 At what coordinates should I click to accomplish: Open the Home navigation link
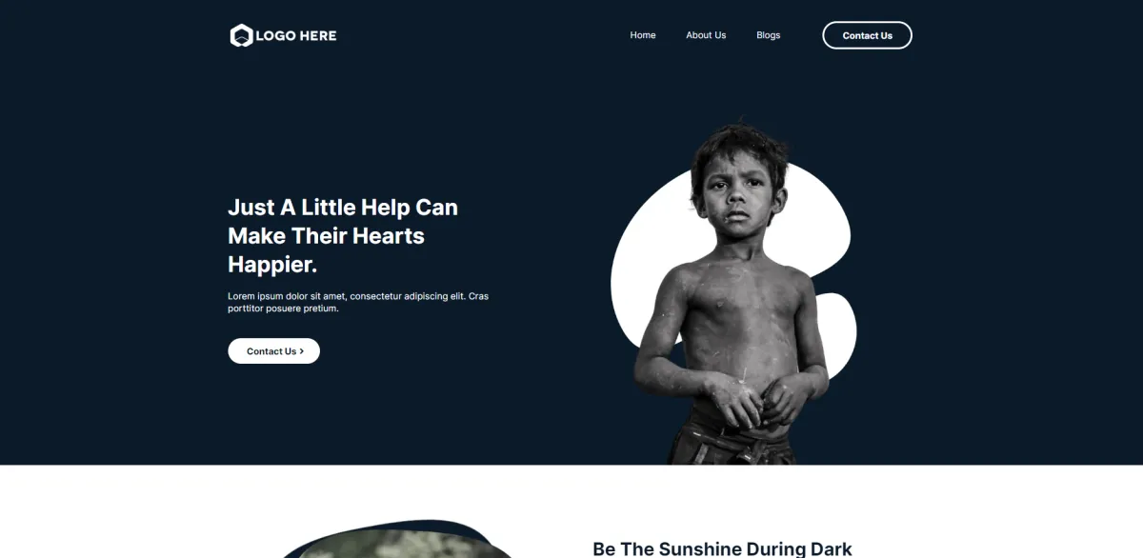click(x=643, y=35)
